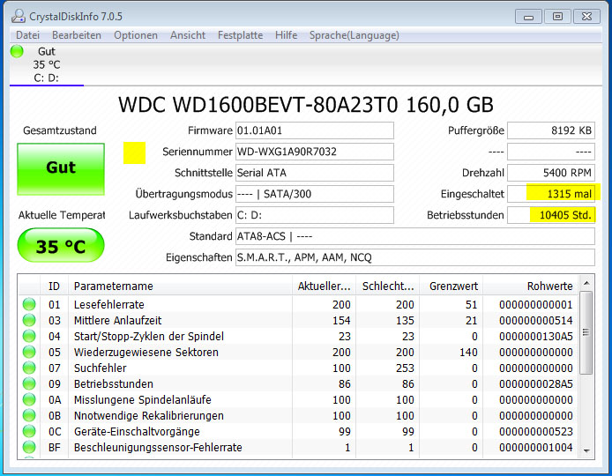The width and height of the screenshot is (612, 476).
Task: Click the green dot for Geräte-Einschaltvorgänge
Action: [29, 432]
